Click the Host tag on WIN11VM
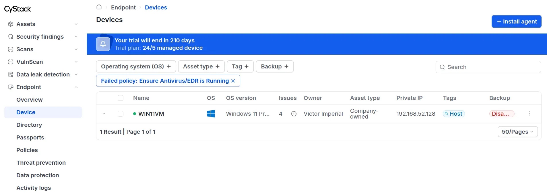Screen dimensions: 547x195 (x=454, y=114)
